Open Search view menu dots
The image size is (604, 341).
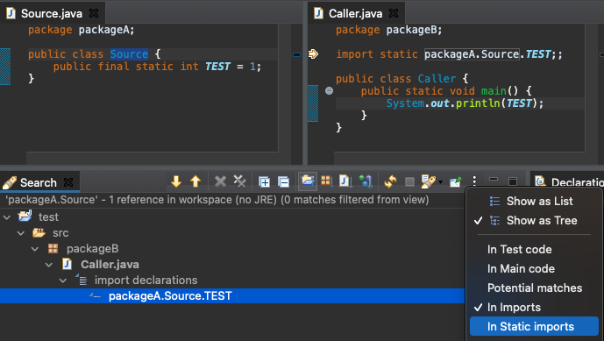(x=474, y=181)
